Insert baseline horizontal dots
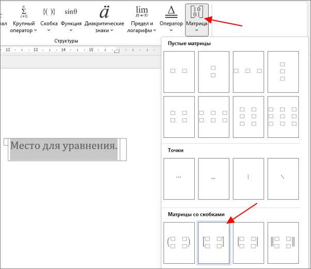The height and width of the screenshot is (269, 311). click(x=213, y=179)
